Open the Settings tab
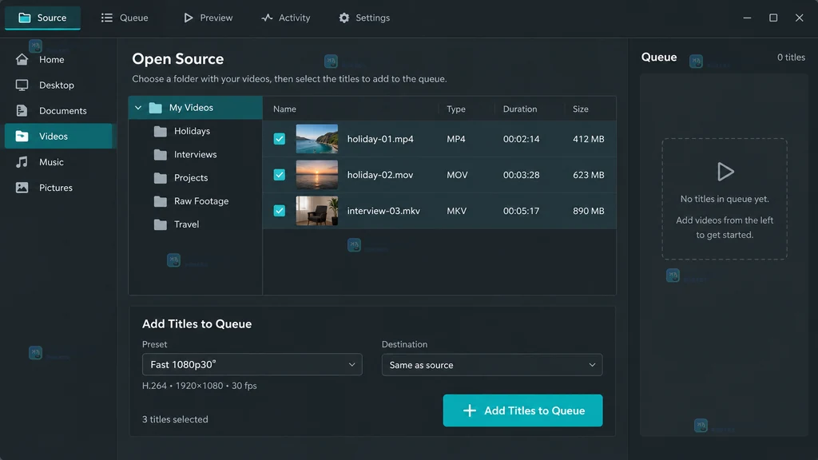 point(364,18)
